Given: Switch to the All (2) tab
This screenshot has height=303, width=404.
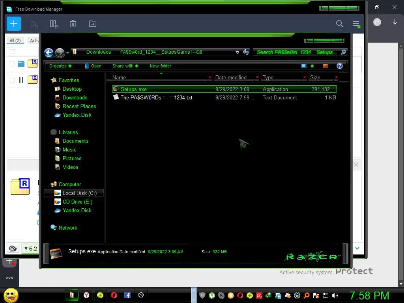Looking at the screenshot, I should pos(15,41).
